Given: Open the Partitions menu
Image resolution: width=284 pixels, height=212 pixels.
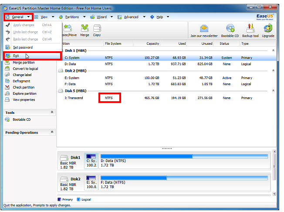Looking at the screenshot, I should (72, 17).
